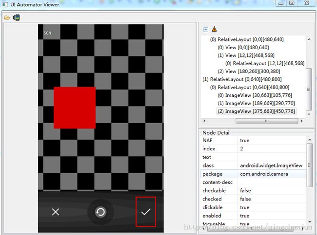The width and height of the screenshot is (317, 235).
Task: Click the tree panel scroll-left arrow
Action: [x=204, y=121]
